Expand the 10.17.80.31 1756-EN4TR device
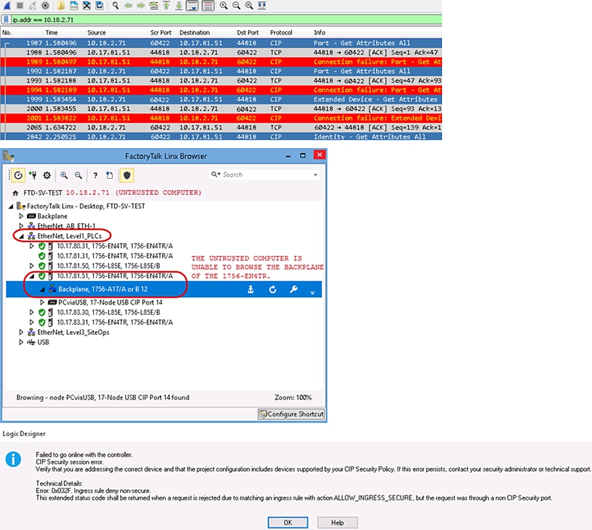This screenshot has width=592, height=530. tap(32, 246)
